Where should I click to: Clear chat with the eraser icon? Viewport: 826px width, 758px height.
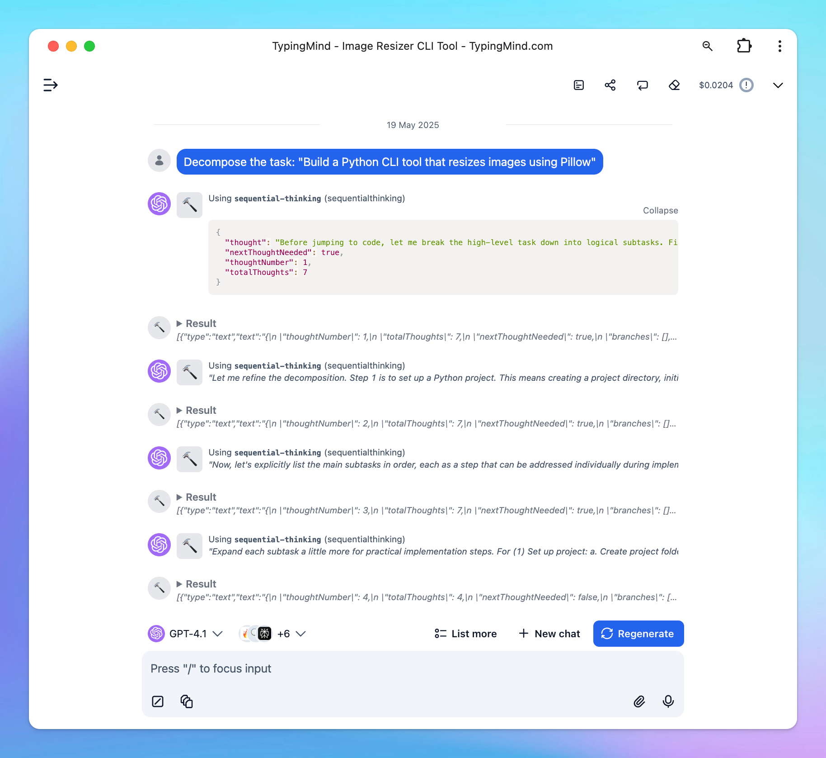674,85
